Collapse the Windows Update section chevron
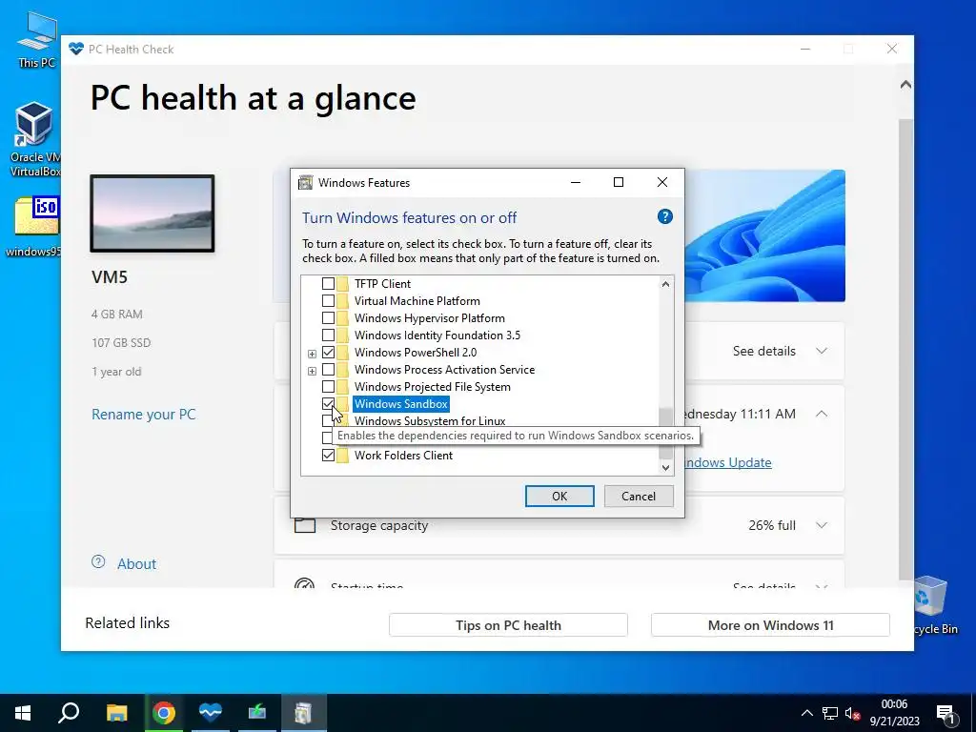The width and height of the screenshot is (976, 732). pos(822,414)
